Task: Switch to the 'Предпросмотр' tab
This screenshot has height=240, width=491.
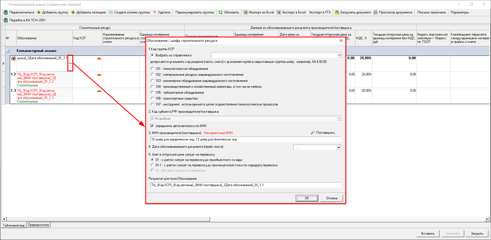Action: pos(39,225)
